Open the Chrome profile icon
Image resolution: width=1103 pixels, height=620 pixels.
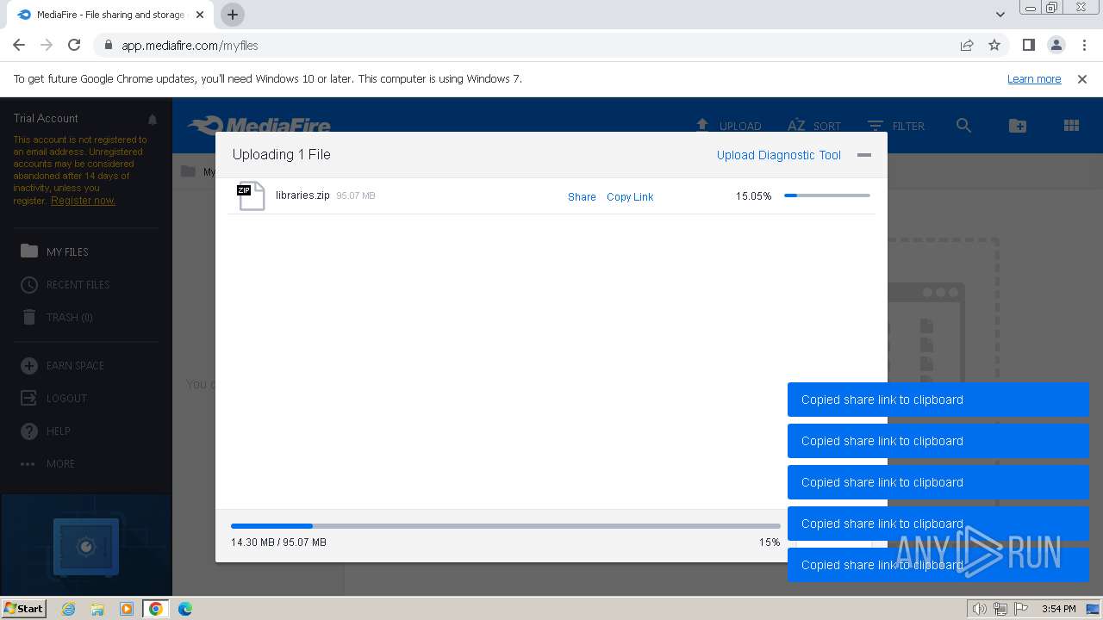click(x=1056, y=46)
